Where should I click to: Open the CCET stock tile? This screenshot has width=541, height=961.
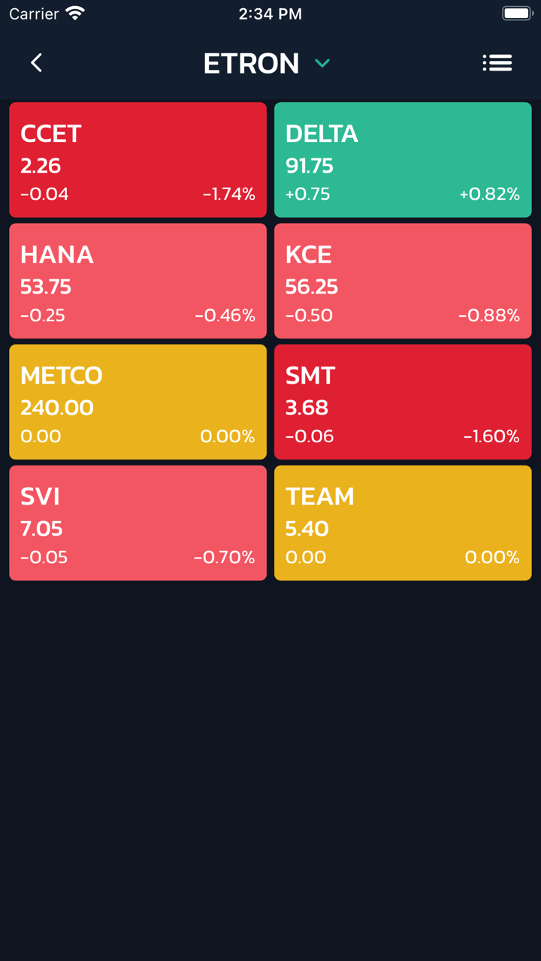tap(138, 160)
